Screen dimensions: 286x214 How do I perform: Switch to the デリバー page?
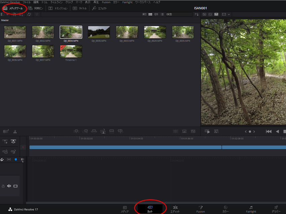[x=276, y=209]
